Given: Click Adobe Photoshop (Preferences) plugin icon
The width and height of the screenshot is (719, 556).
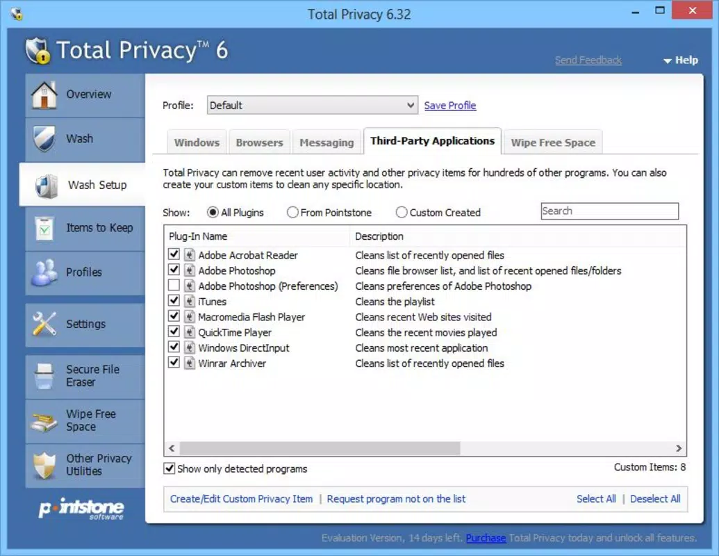Looking at the screenshot, I should (x=190, y=286).
